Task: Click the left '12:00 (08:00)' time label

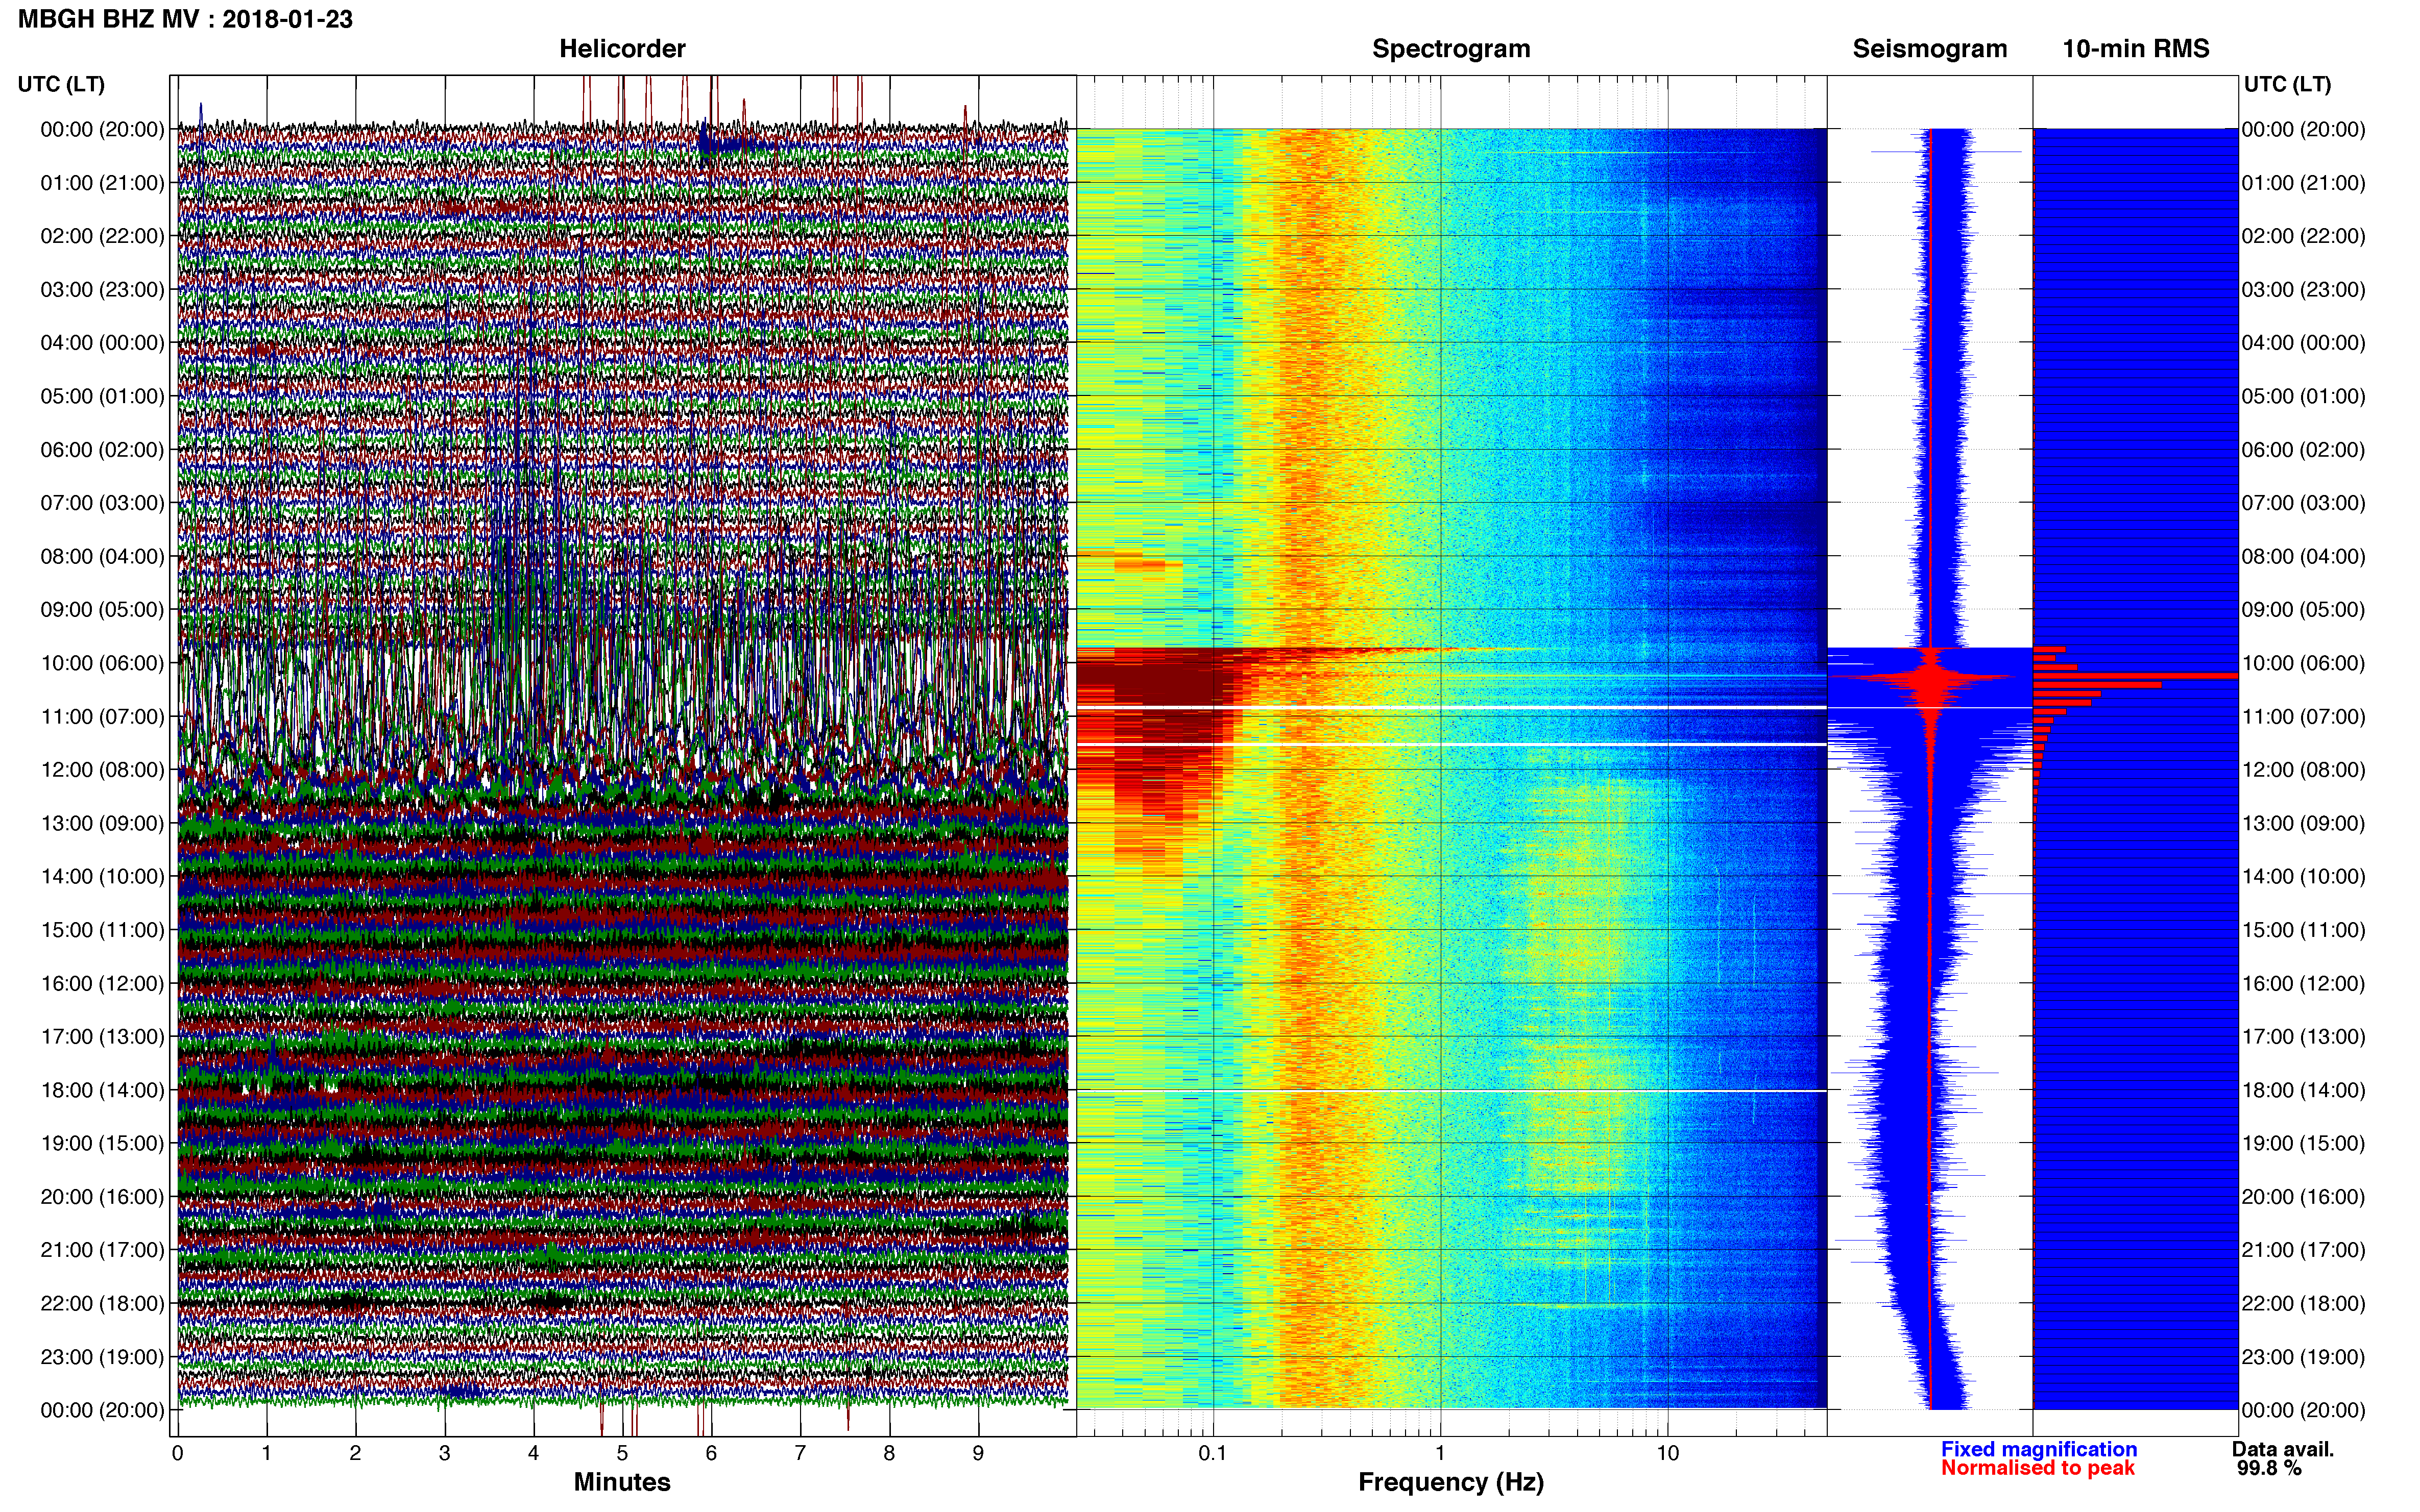Action: click(102, 769)
